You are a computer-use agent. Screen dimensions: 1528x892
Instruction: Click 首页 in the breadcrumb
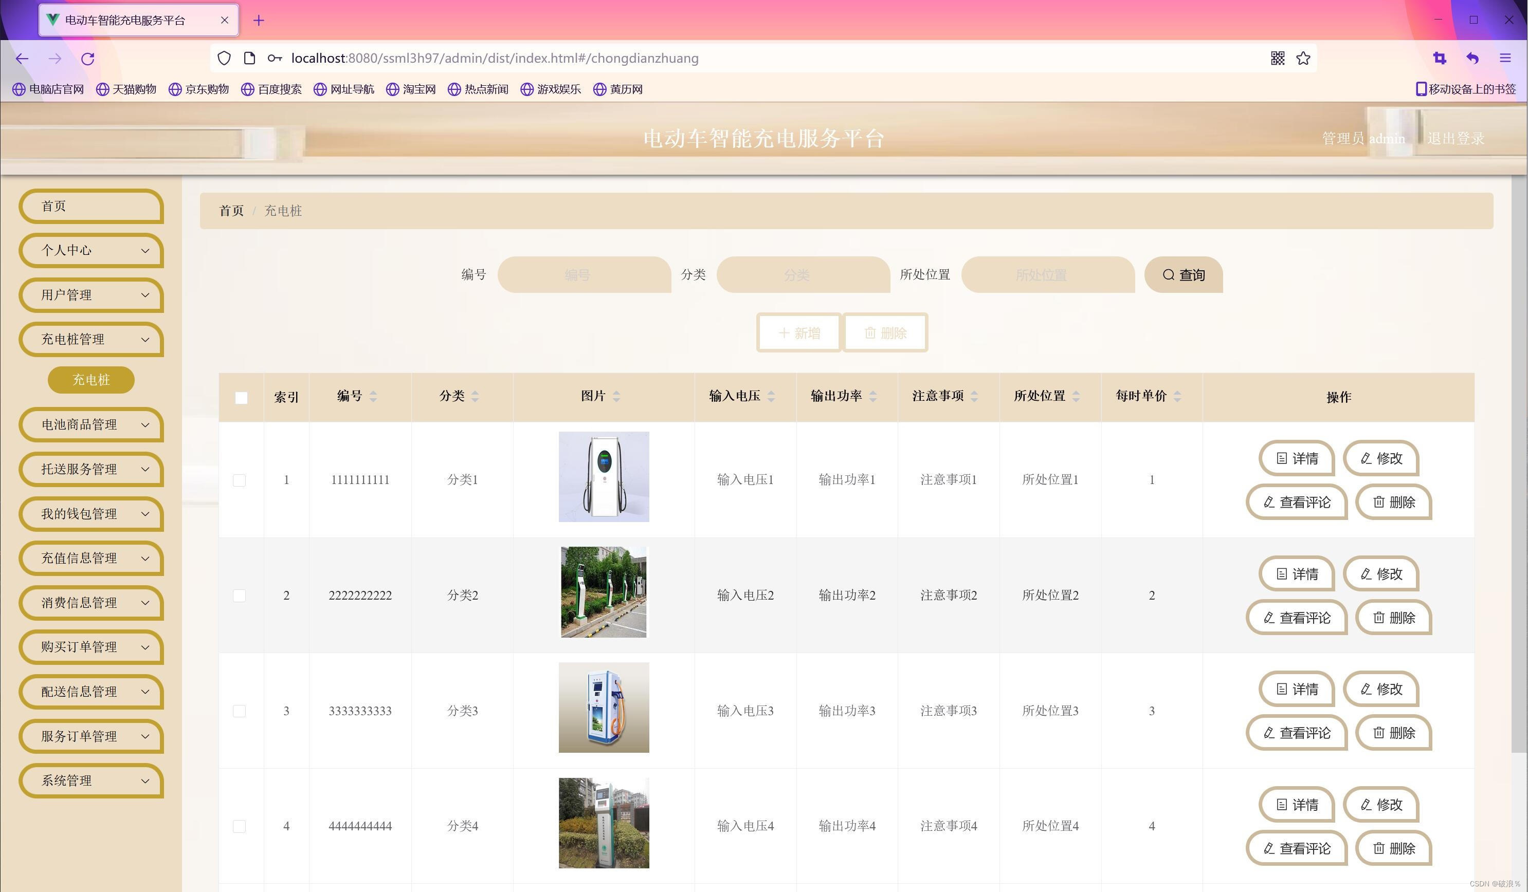pyautogui.click(x=231, y=211)
